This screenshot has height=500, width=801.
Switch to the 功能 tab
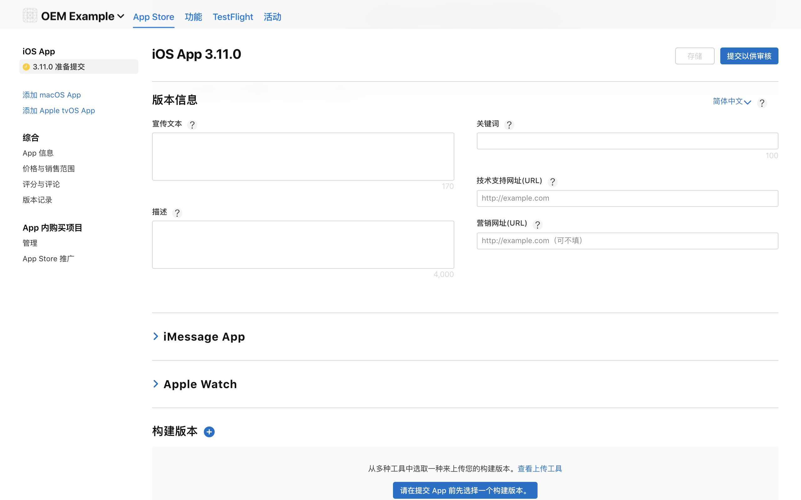pos(193,17)
